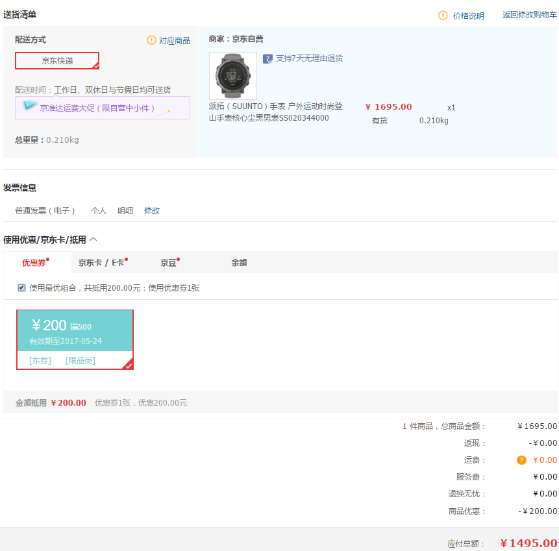
Task: Click the 总商品金额 ¥1695.00 value
Action: click(538, 426)
